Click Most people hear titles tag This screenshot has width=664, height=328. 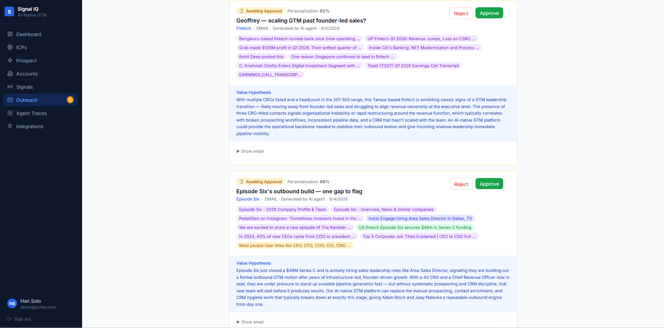[x=295, y=245]
